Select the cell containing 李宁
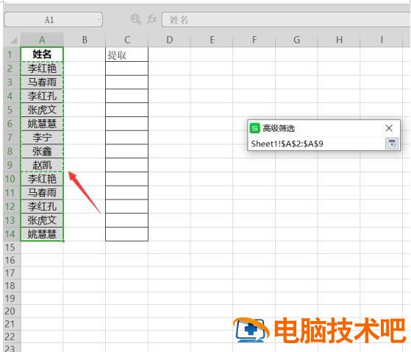This screenshot has width=411, height=352. click(x=42, y=138)
